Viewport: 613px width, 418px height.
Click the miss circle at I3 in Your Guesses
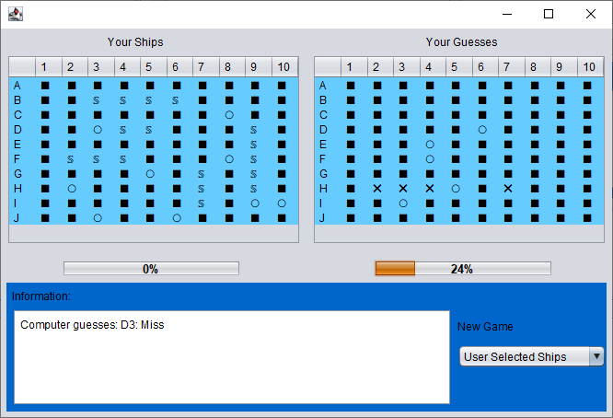(402, 203)
